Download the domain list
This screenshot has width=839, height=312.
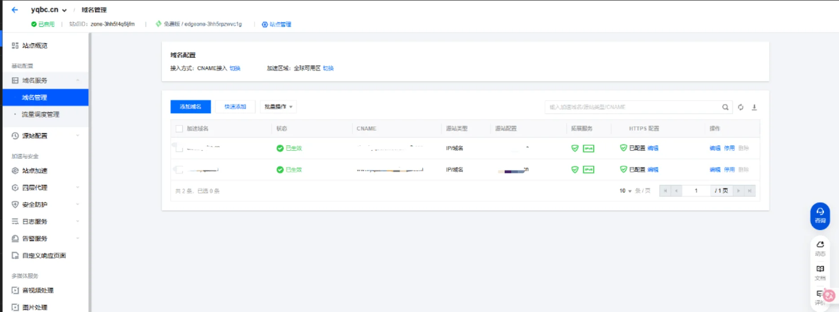(754, 107)
